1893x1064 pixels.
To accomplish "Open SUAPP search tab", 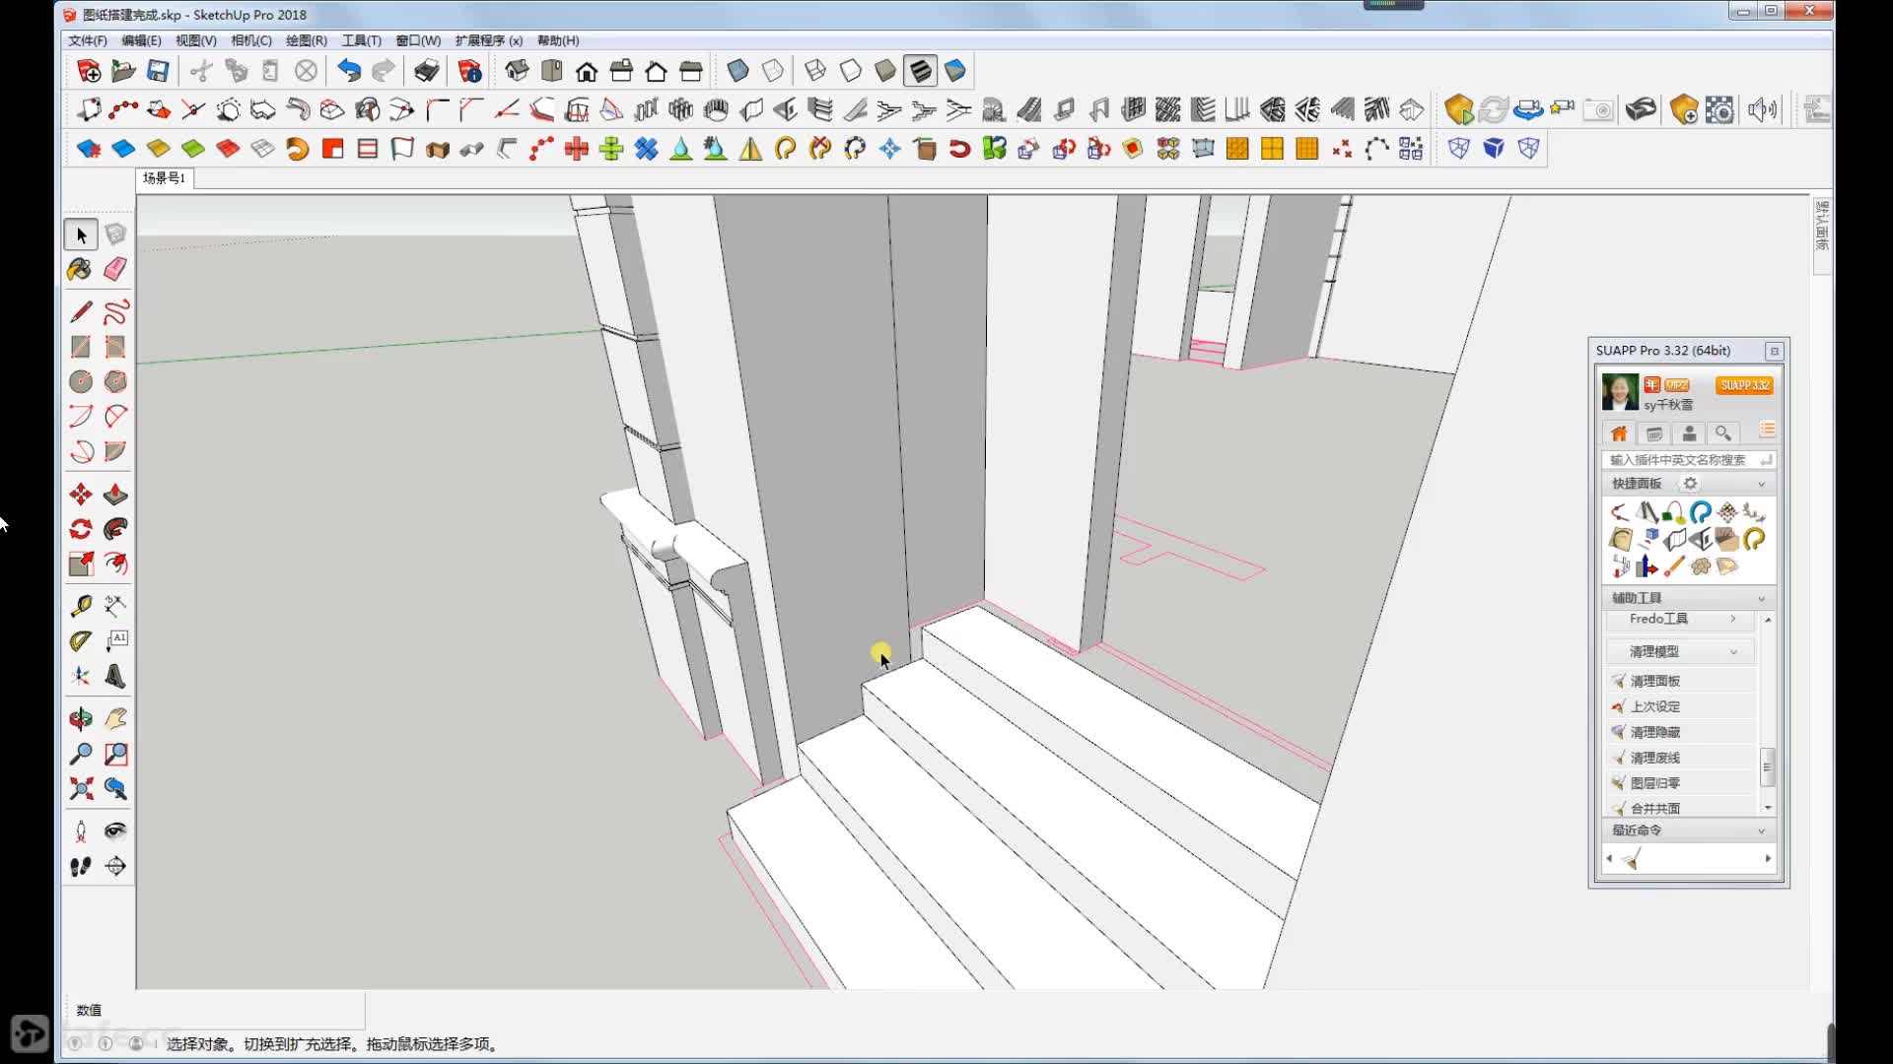I will [1722, 433].
